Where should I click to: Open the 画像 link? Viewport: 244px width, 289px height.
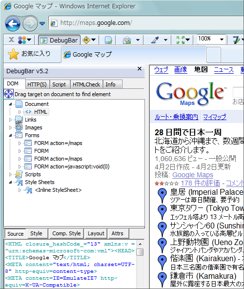tap(181, 70)
